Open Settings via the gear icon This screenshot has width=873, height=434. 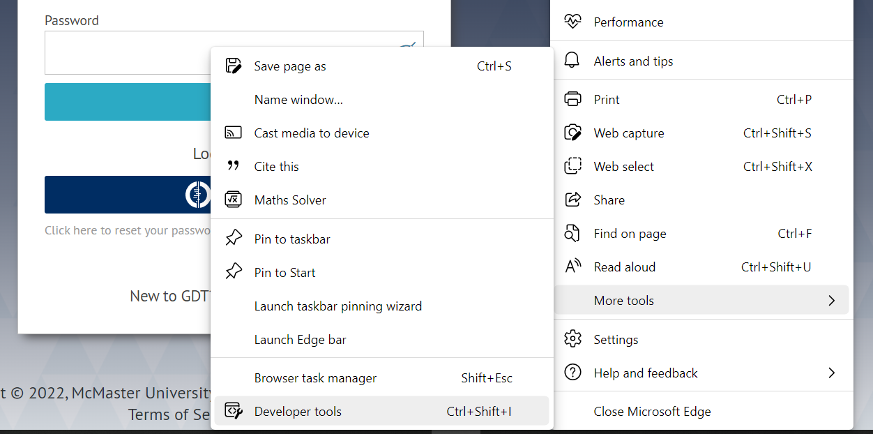(x=572, y=338)
